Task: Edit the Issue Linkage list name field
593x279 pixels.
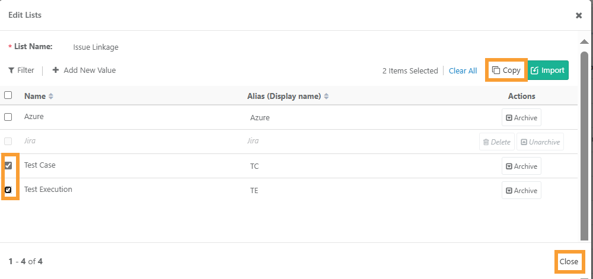Action: (95, 47)
